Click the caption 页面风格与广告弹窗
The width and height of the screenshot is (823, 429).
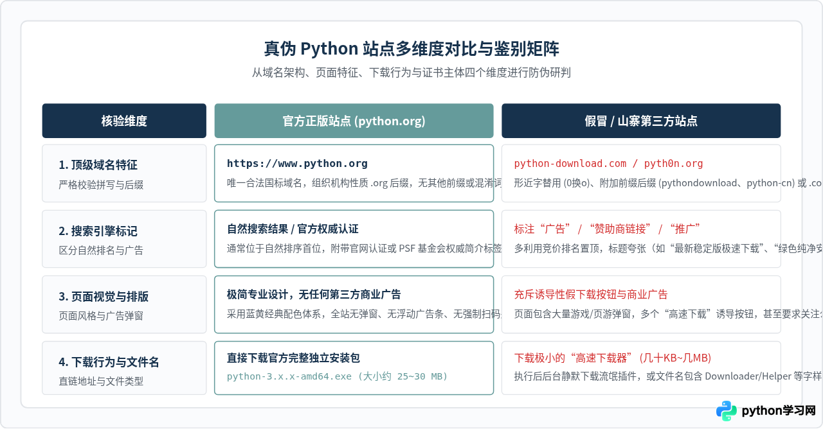pos(101,316)
